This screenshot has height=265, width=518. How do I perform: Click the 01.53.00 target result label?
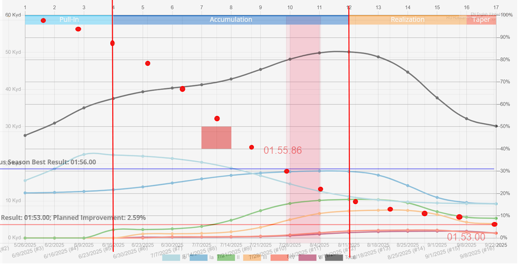pyautogui.click(x=466, y=237)
